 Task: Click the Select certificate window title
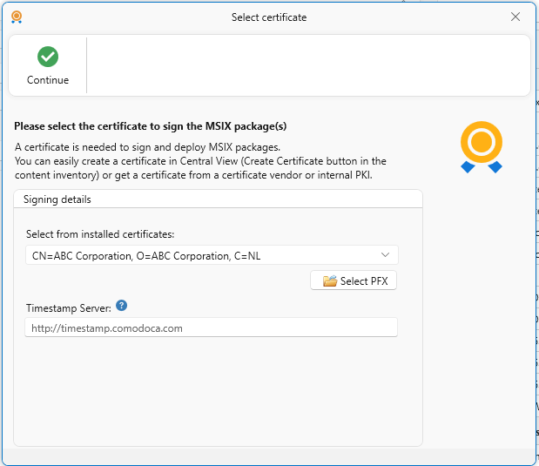pyautogui.click(x=269, y=17)
